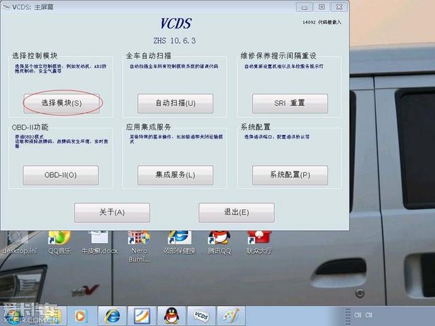435x326 pixels.
Task: Exit VCDS via 退出(E) button
Action: point(236,212)
